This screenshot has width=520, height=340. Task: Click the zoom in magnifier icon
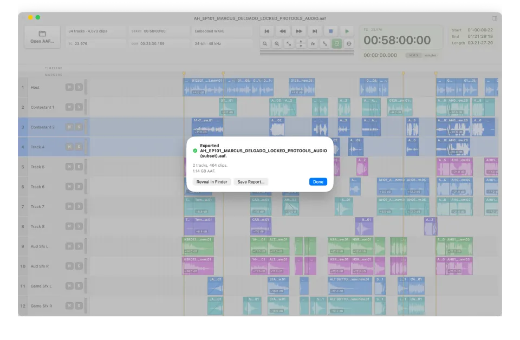coord(277,43)
